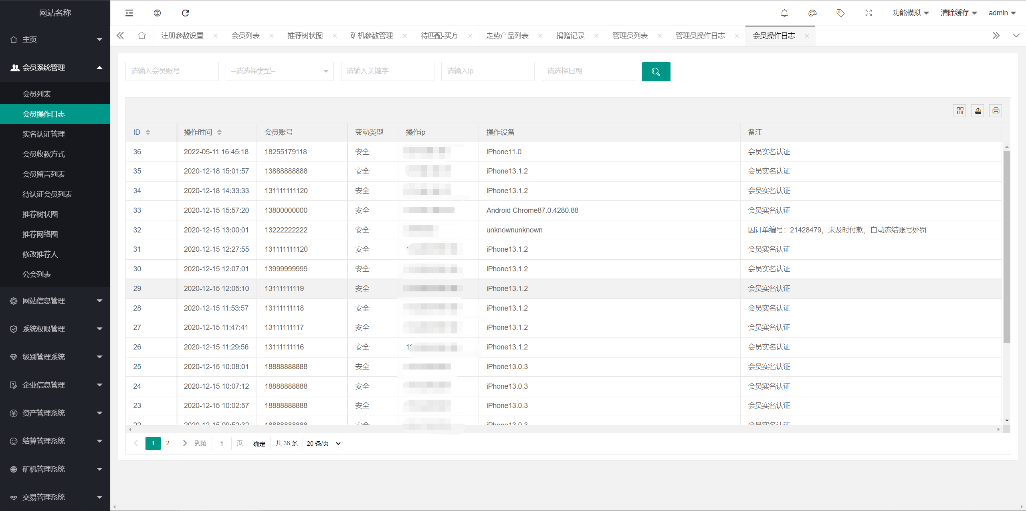Screen dimensions: 1026x511
Task: Run search with magnifier button
Action: pos(656,71)
